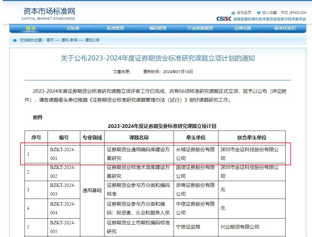
Task: Open the 法律法规 navigation menu
Action: (x=242, y=28)
